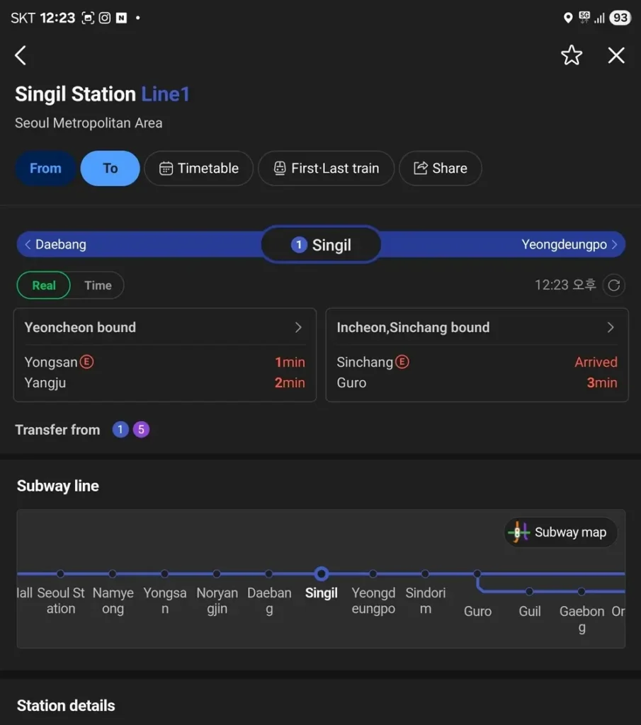Go to previous station Daebang
Viewport: 641px width, 725px height.
point(55,244)
